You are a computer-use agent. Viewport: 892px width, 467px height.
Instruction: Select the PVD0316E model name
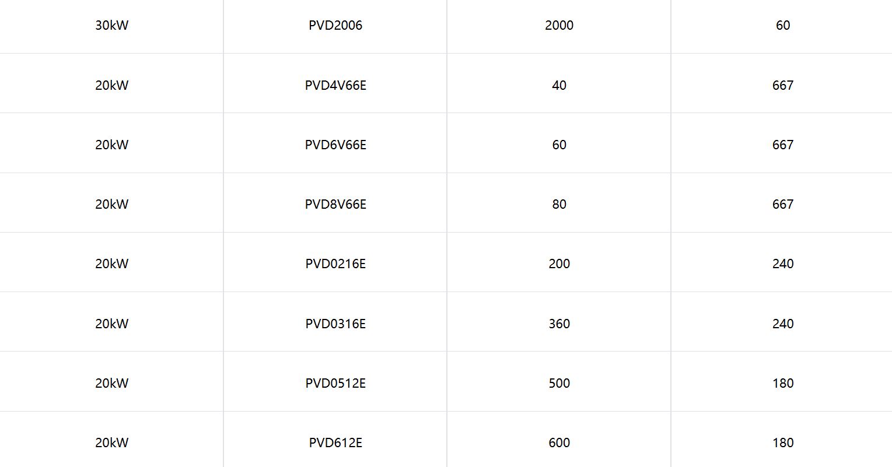tap(335, 324)
